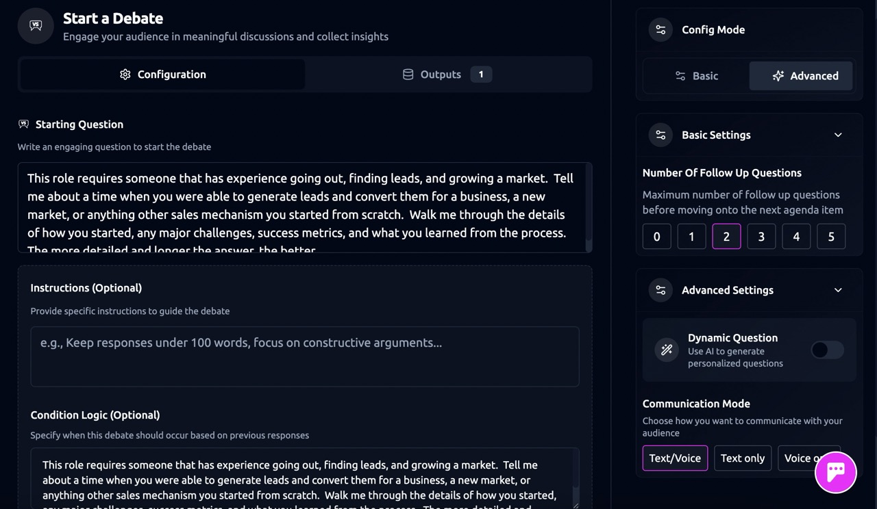Select Text only communication mode
877x509 pixels.
(x=742, y=458)
